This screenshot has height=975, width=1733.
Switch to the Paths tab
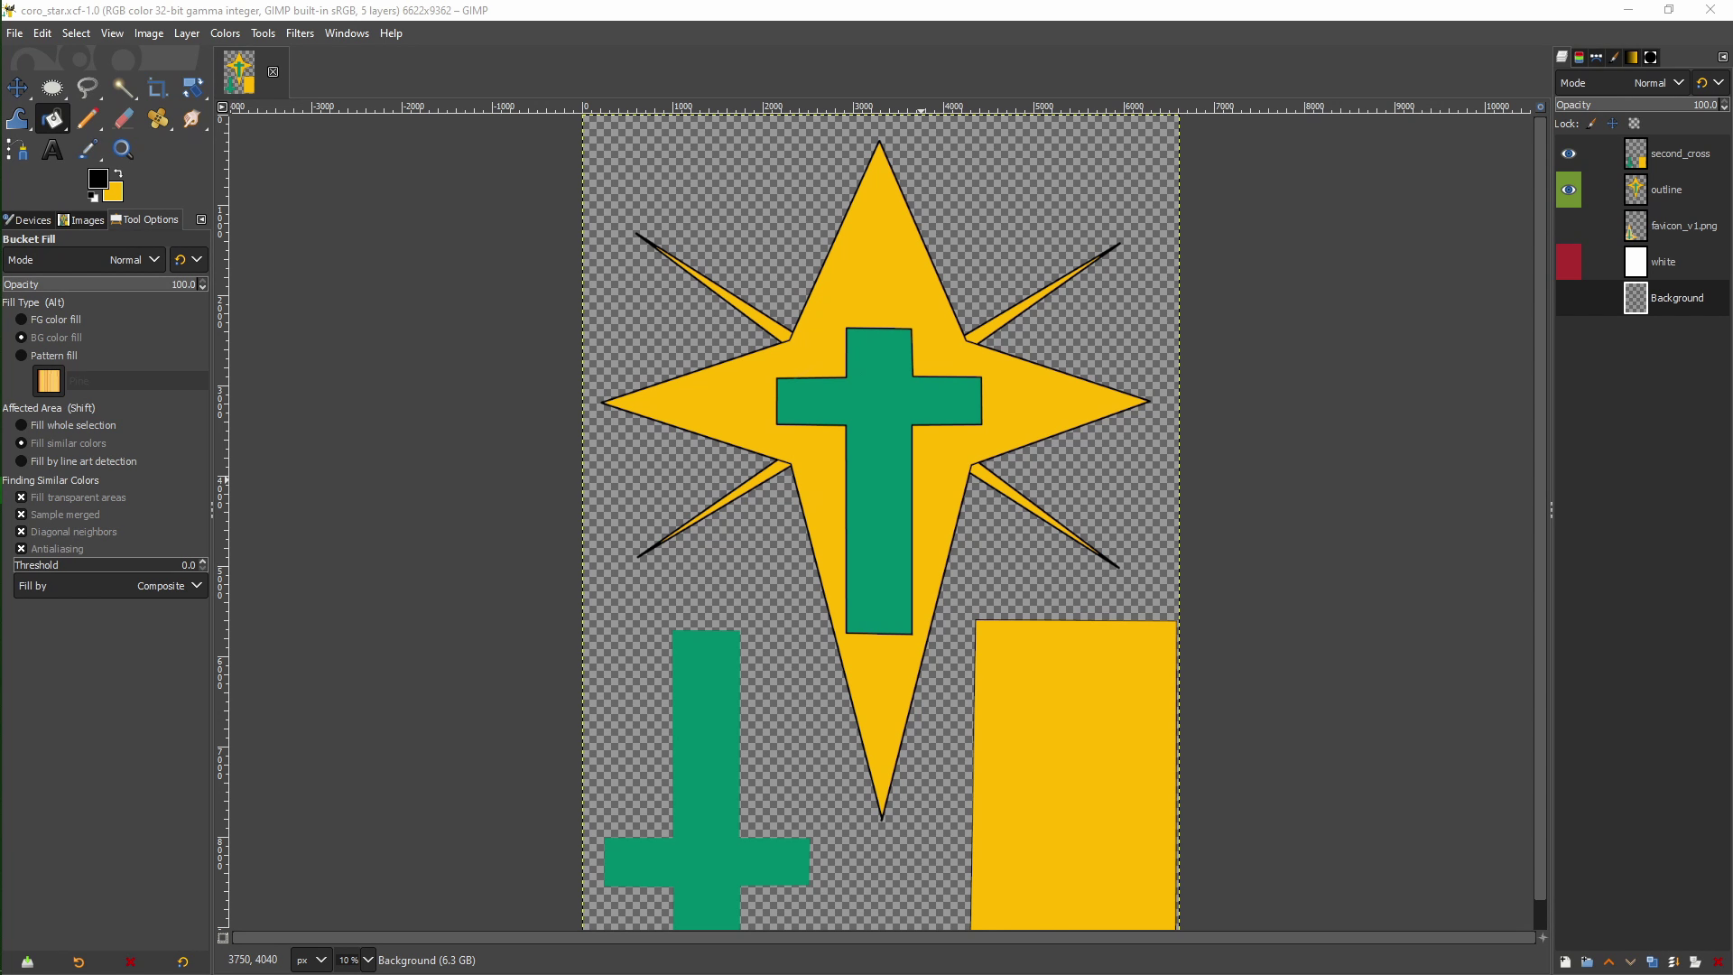click(1597, 57)
